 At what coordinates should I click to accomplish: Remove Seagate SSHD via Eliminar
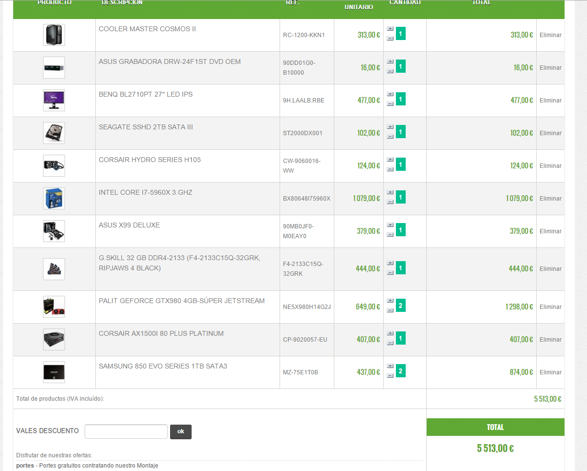(x=550, y=133)
